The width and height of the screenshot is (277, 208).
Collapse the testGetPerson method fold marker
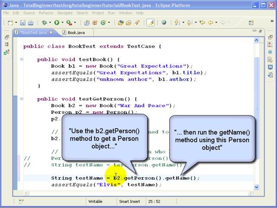click(x=22, y=99)
